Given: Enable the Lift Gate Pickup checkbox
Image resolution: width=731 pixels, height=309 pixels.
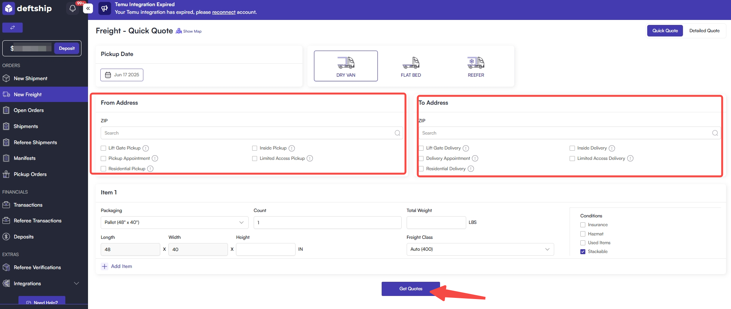Looking at the screenshot, I should [x=103, y=148].
